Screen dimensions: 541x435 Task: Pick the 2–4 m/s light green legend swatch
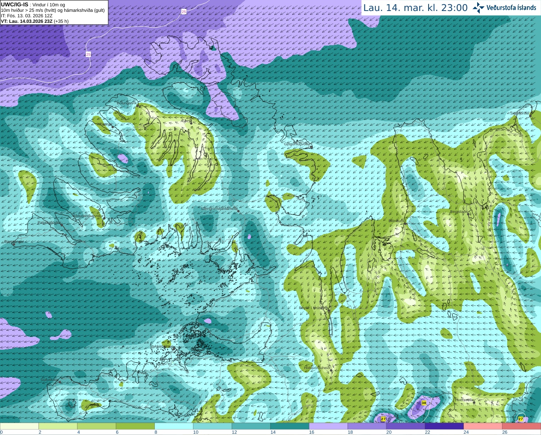58,426
